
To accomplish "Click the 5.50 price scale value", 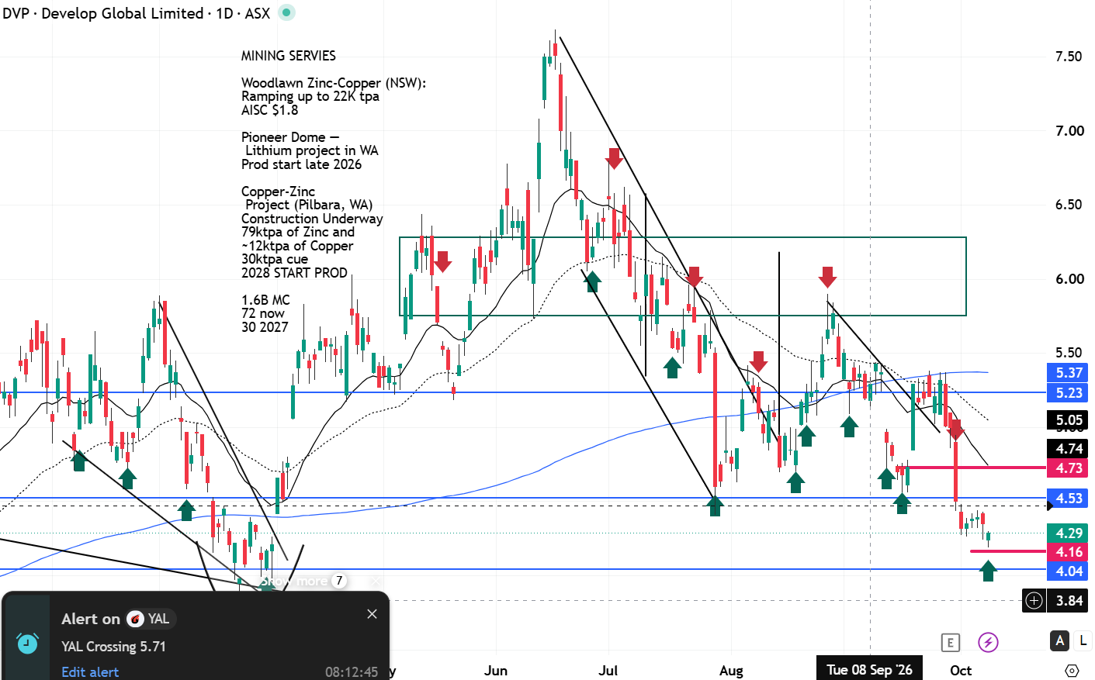I will pyautogui.click(x=1069, y=353).
